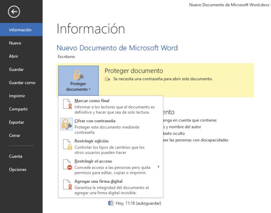The image size is (271, 213).
Task: Click the line ending 'personas con discapacidades'
Action: (x=195, y=140)
